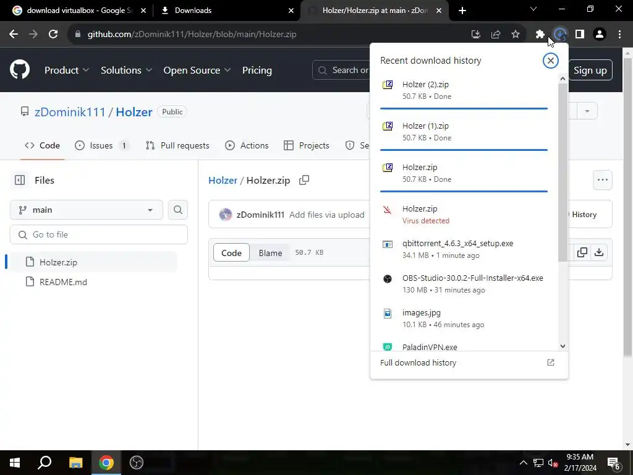Click the muted volume tray icon

[x=553, y=463]
